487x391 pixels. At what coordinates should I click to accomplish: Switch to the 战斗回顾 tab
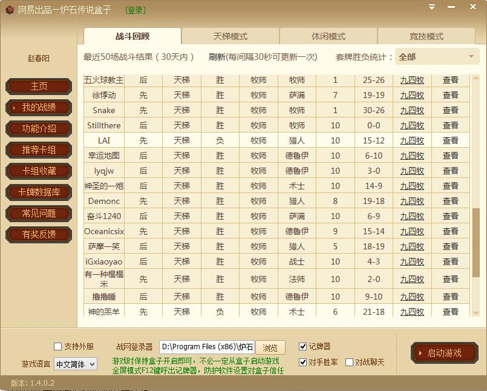tap(132, 36)
